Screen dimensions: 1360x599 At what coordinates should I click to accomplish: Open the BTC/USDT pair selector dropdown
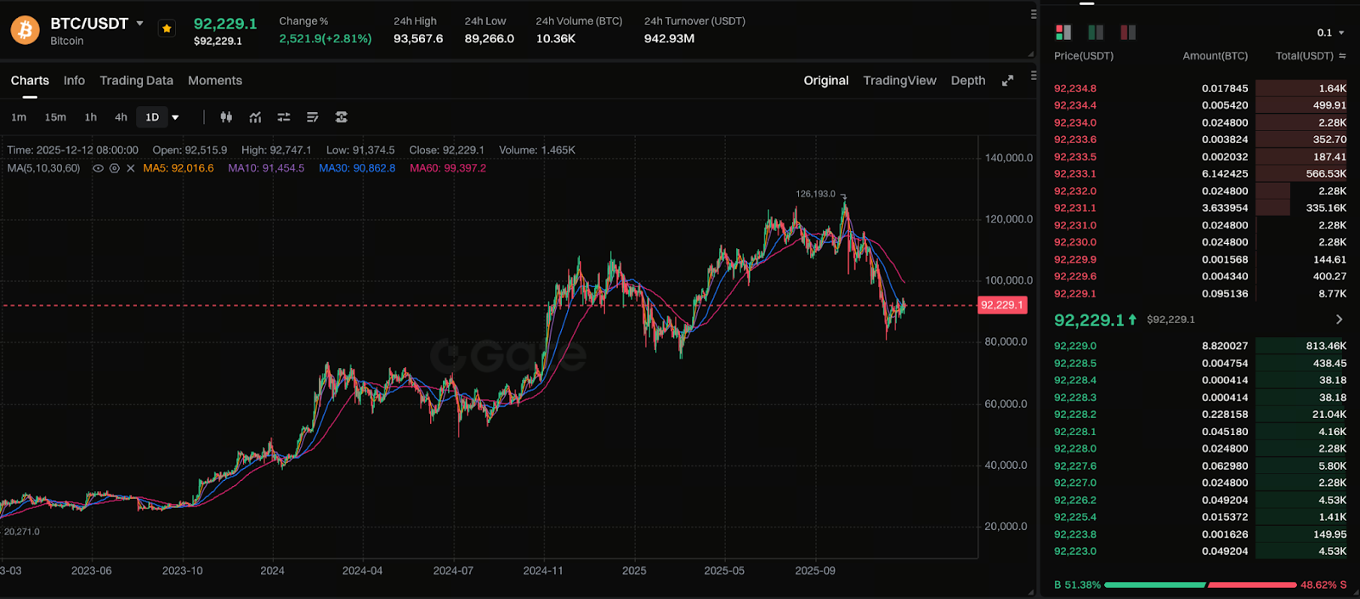(x=140, y=24)
